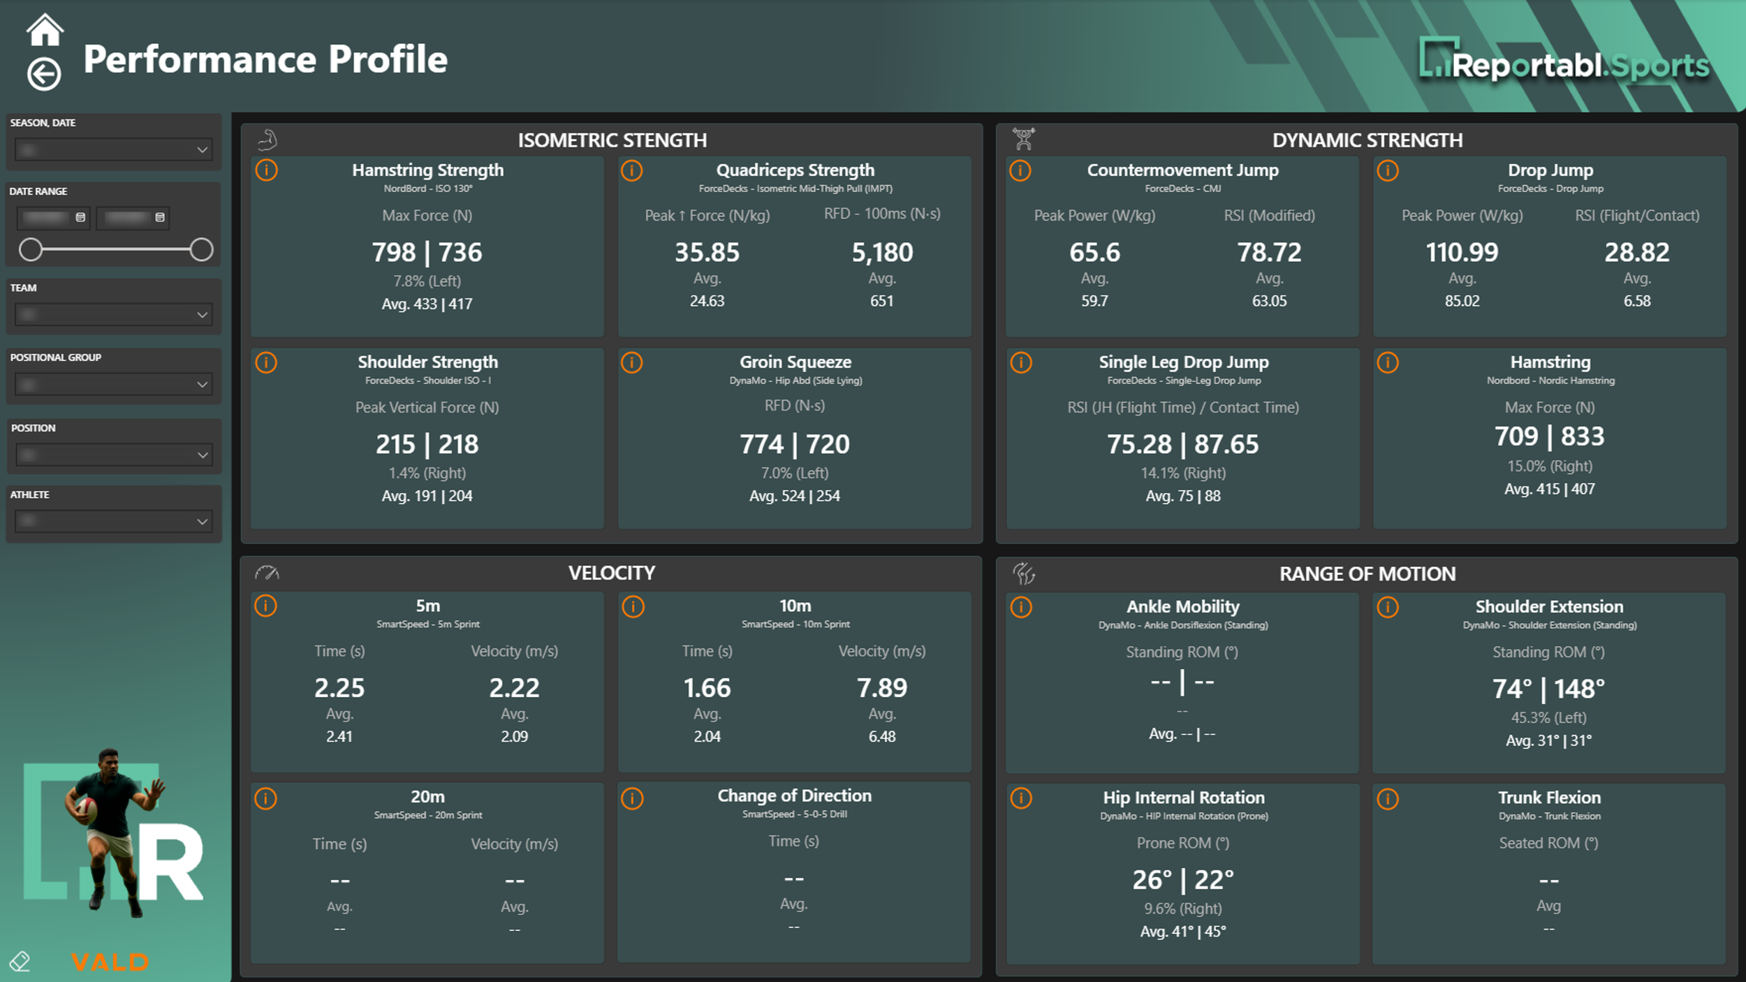The width and height of the screenshot is (1746, 982).
Task: Show info for Trunk Flexion card
Action: point(1388,798)
